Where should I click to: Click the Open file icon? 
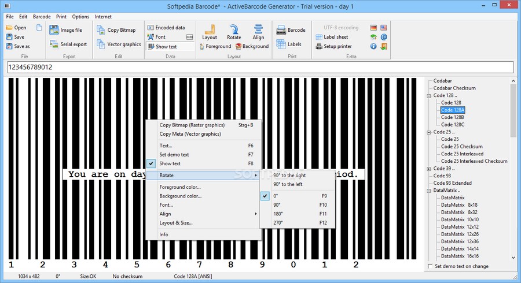point(10,28)
